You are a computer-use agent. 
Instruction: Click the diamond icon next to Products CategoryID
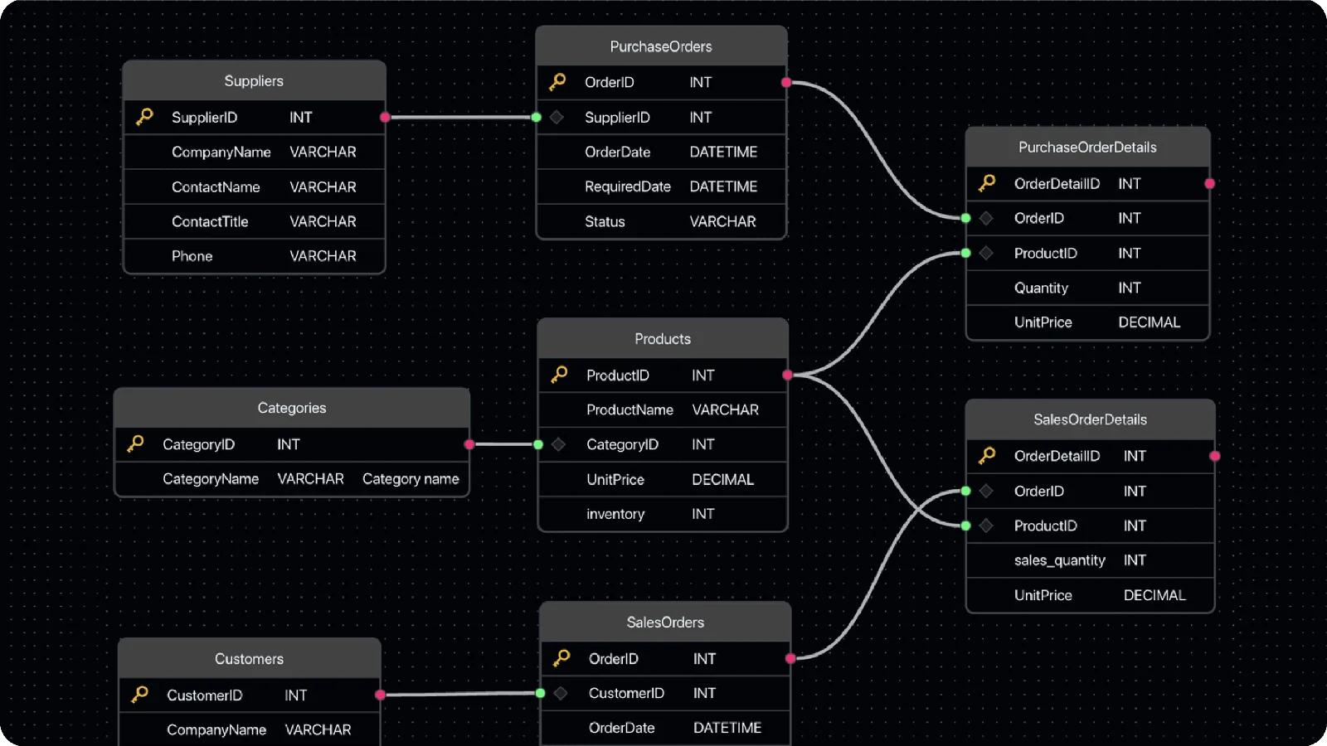coord(559,444)
